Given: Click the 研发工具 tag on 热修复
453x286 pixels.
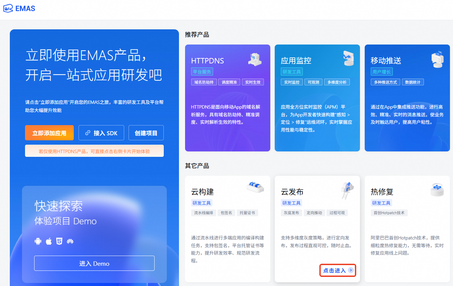Looking at the screenshot, I should (x=381, y=203).
